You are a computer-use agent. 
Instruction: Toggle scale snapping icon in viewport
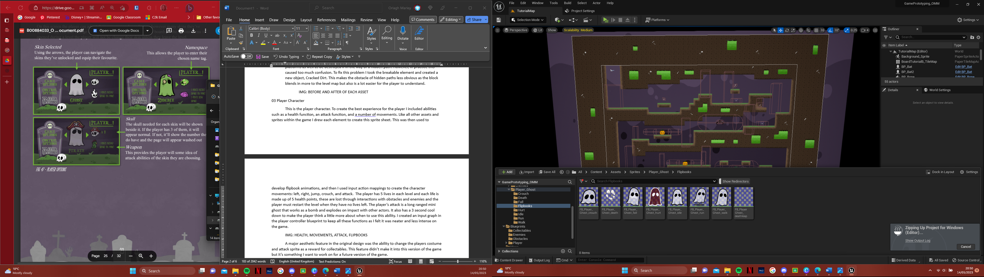pyautogui.click(x=846, y=30)
